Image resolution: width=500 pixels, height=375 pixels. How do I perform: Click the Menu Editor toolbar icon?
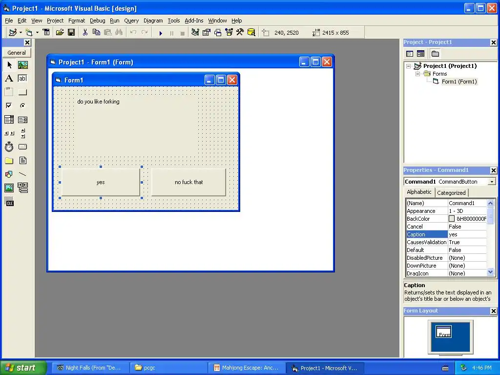click(x=46, y=32)
